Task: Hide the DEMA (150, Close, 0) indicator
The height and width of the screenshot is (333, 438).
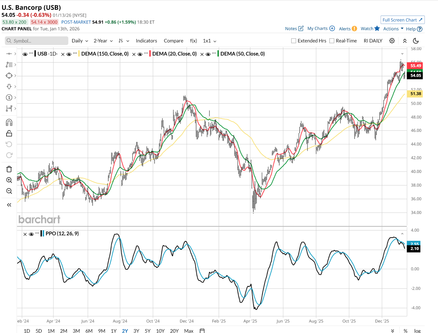Action: click(69, 54)
